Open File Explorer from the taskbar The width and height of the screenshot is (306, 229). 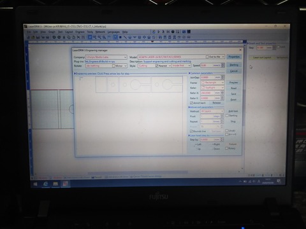[x=55, y=184]
